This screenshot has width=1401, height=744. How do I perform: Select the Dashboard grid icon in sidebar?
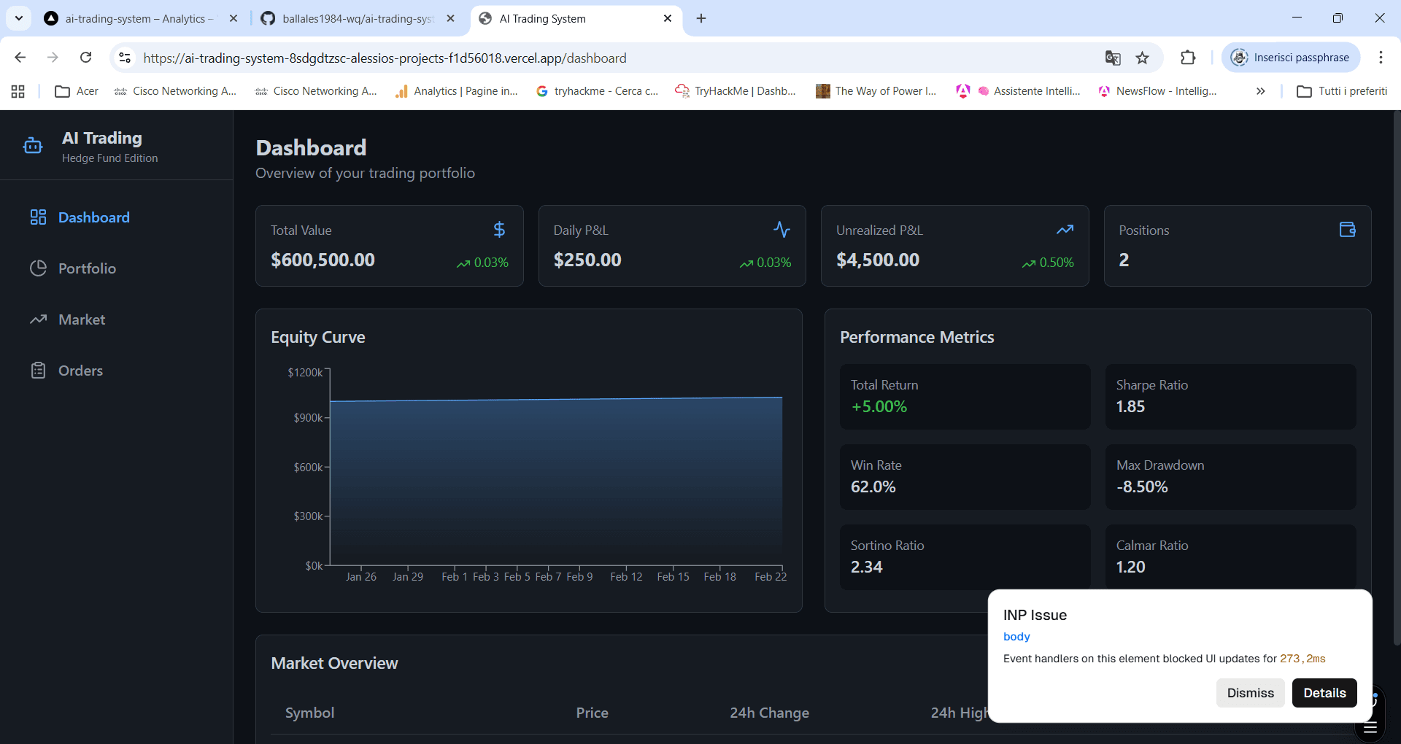[39, 217]
